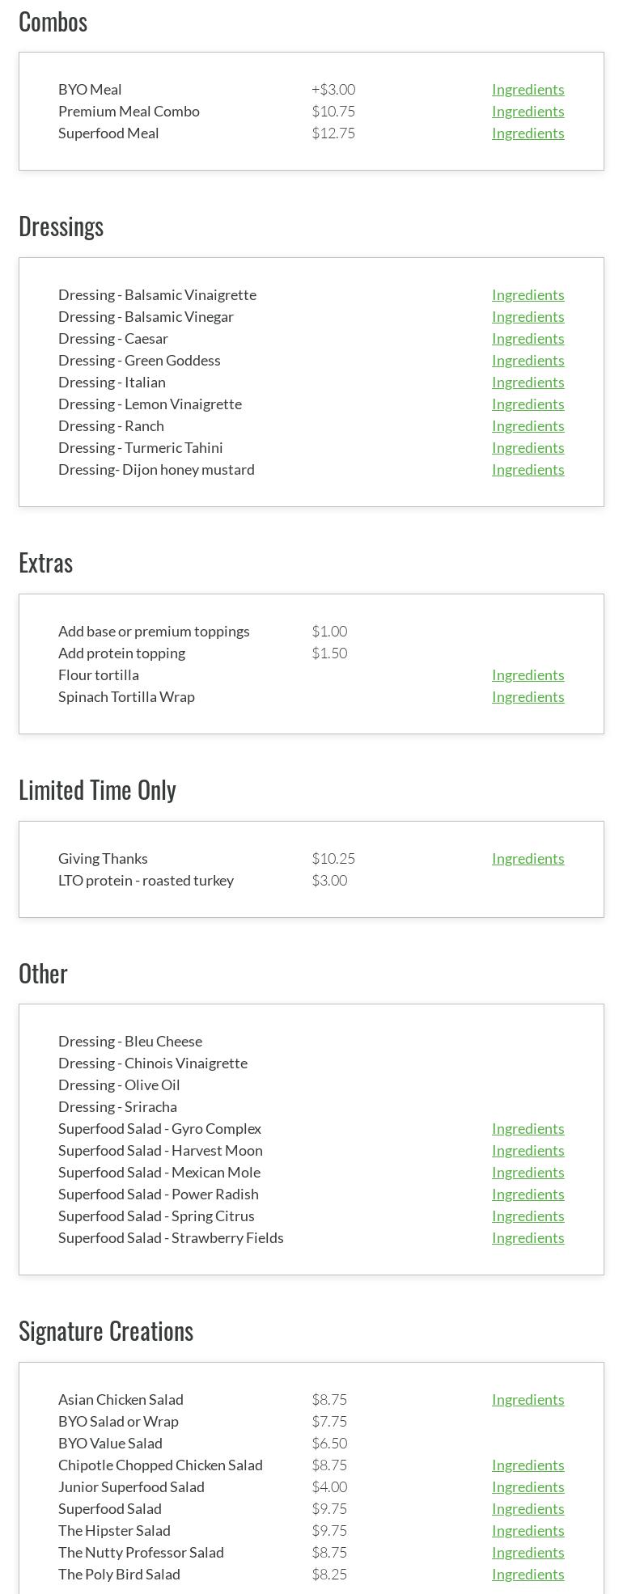
Task: View The Hipster Salad Ingredients
Action: [x=528, y=1531]
